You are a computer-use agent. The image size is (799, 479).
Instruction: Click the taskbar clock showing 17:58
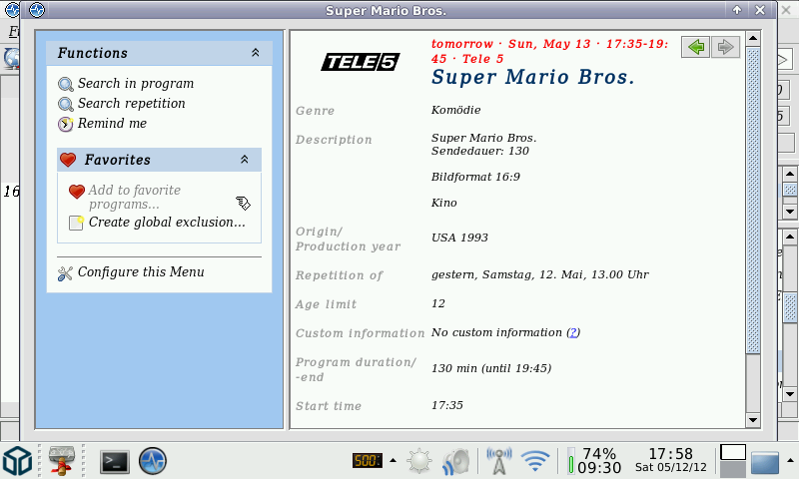click(670, 454)
